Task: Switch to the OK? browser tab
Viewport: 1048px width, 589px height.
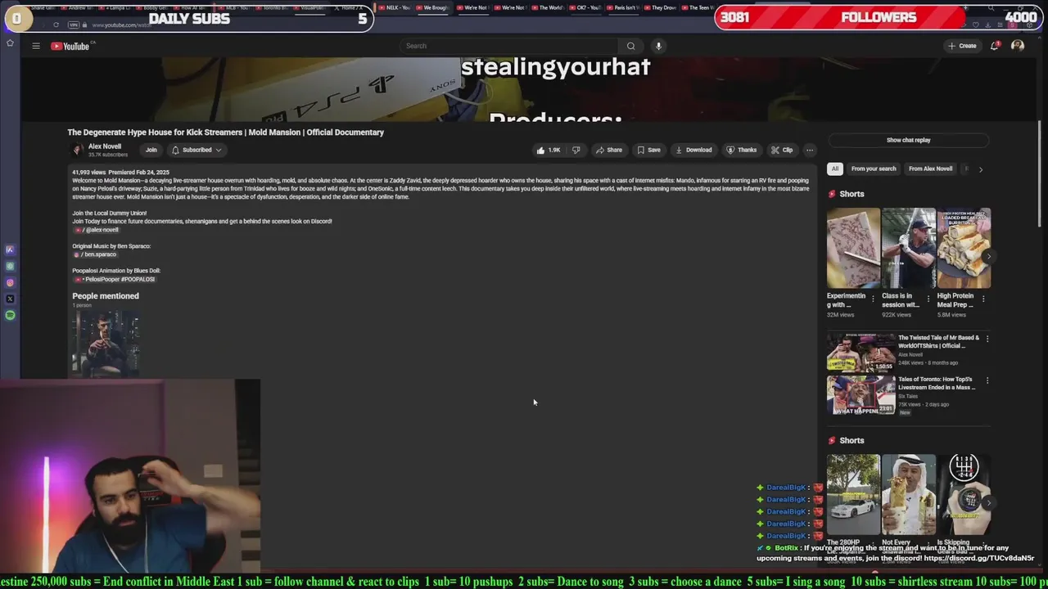Action: point(586,7)
